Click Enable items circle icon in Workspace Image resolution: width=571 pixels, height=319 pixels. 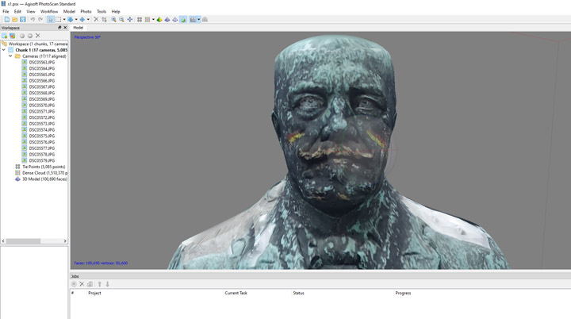22,36
